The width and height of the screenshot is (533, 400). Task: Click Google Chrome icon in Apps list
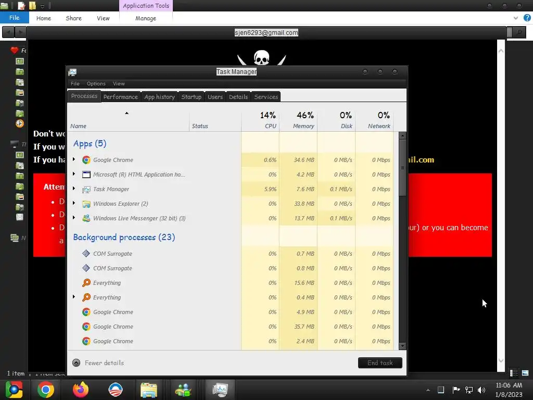tap(86, 160)
